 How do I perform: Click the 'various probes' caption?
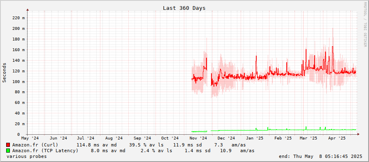pos(27,156)
